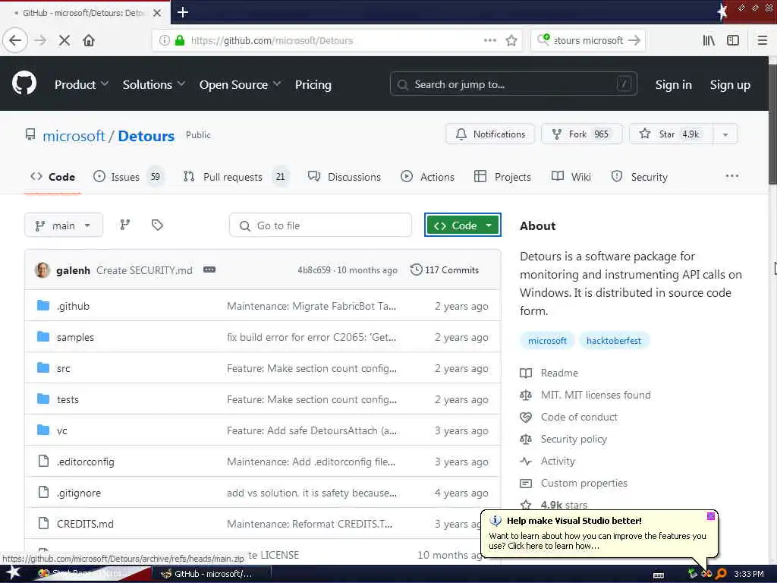Stop page loading with the X button

pos(64,40)
